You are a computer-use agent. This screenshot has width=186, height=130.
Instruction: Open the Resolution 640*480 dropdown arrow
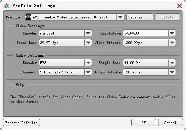coord(172,33)
